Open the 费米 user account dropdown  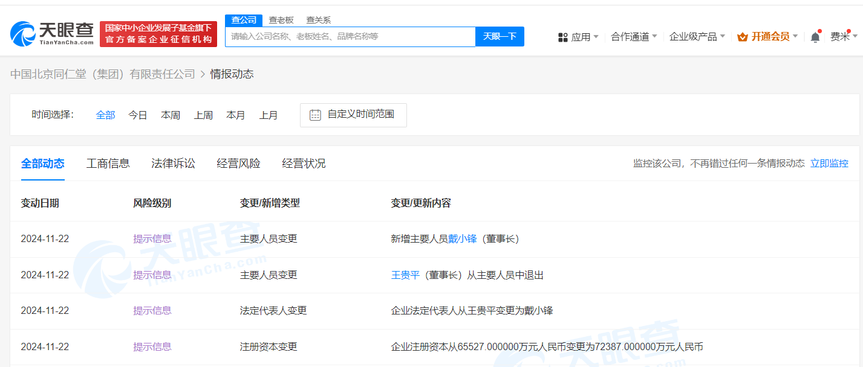(x=844, y=37)
